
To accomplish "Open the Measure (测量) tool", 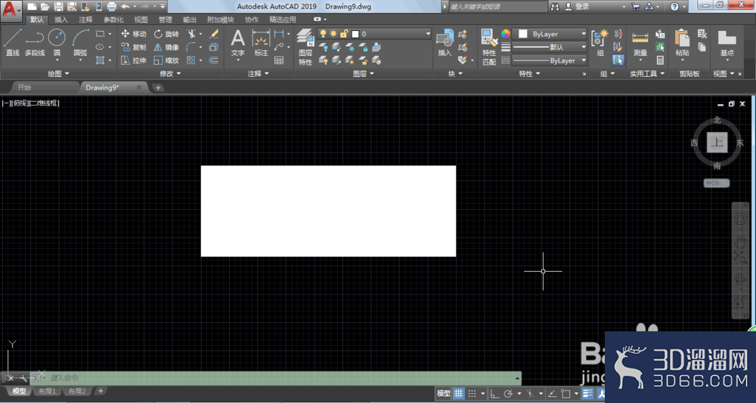I will click(640, 43).
